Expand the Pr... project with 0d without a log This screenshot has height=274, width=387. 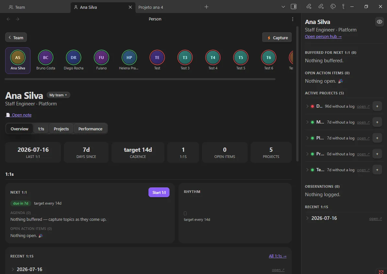(307, 154)
